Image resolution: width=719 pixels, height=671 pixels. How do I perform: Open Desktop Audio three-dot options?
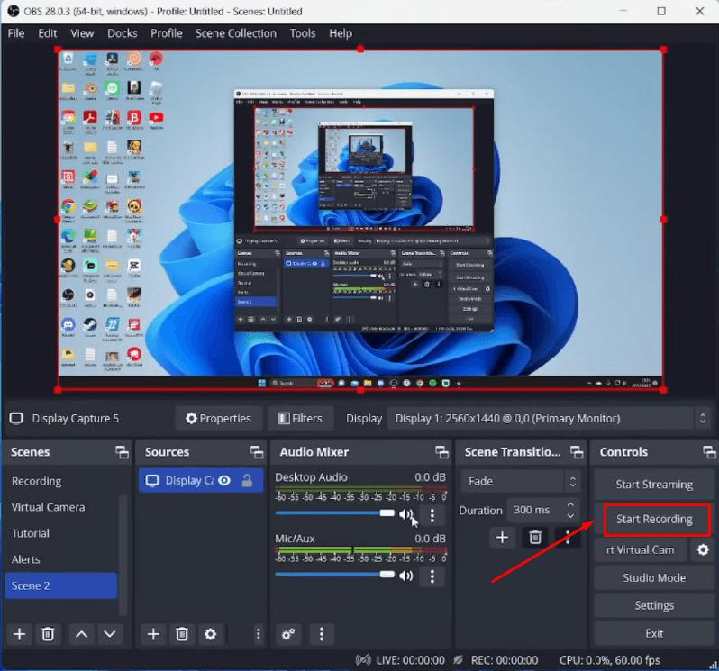tap(432, 515)
